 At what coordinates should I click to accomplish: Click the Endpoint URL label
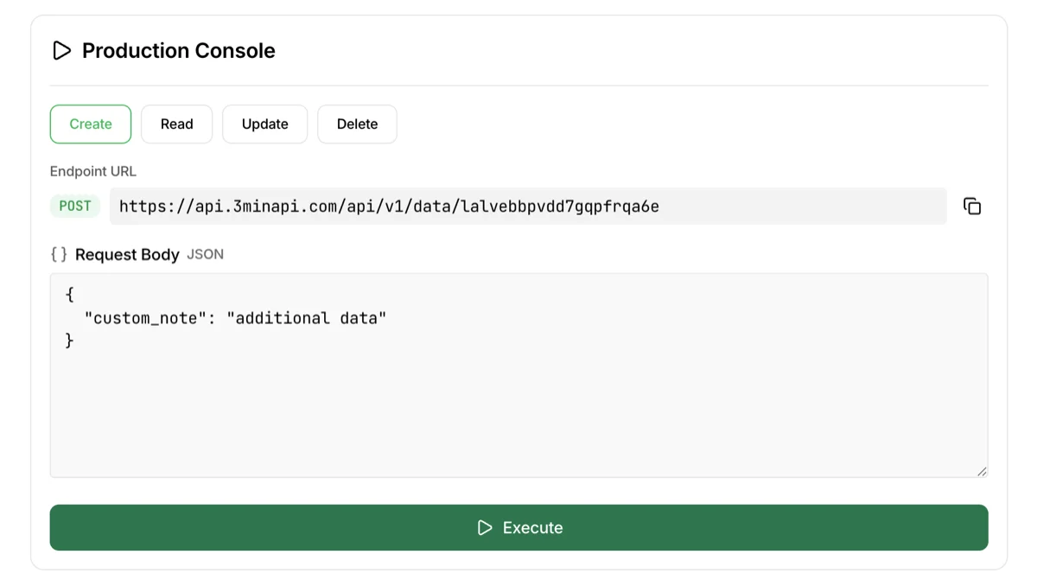[x=93, y=171]
